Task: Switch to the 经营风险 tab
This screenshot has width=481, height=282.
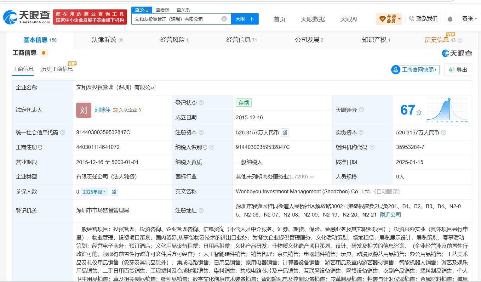Action: (x=174, y=40)
